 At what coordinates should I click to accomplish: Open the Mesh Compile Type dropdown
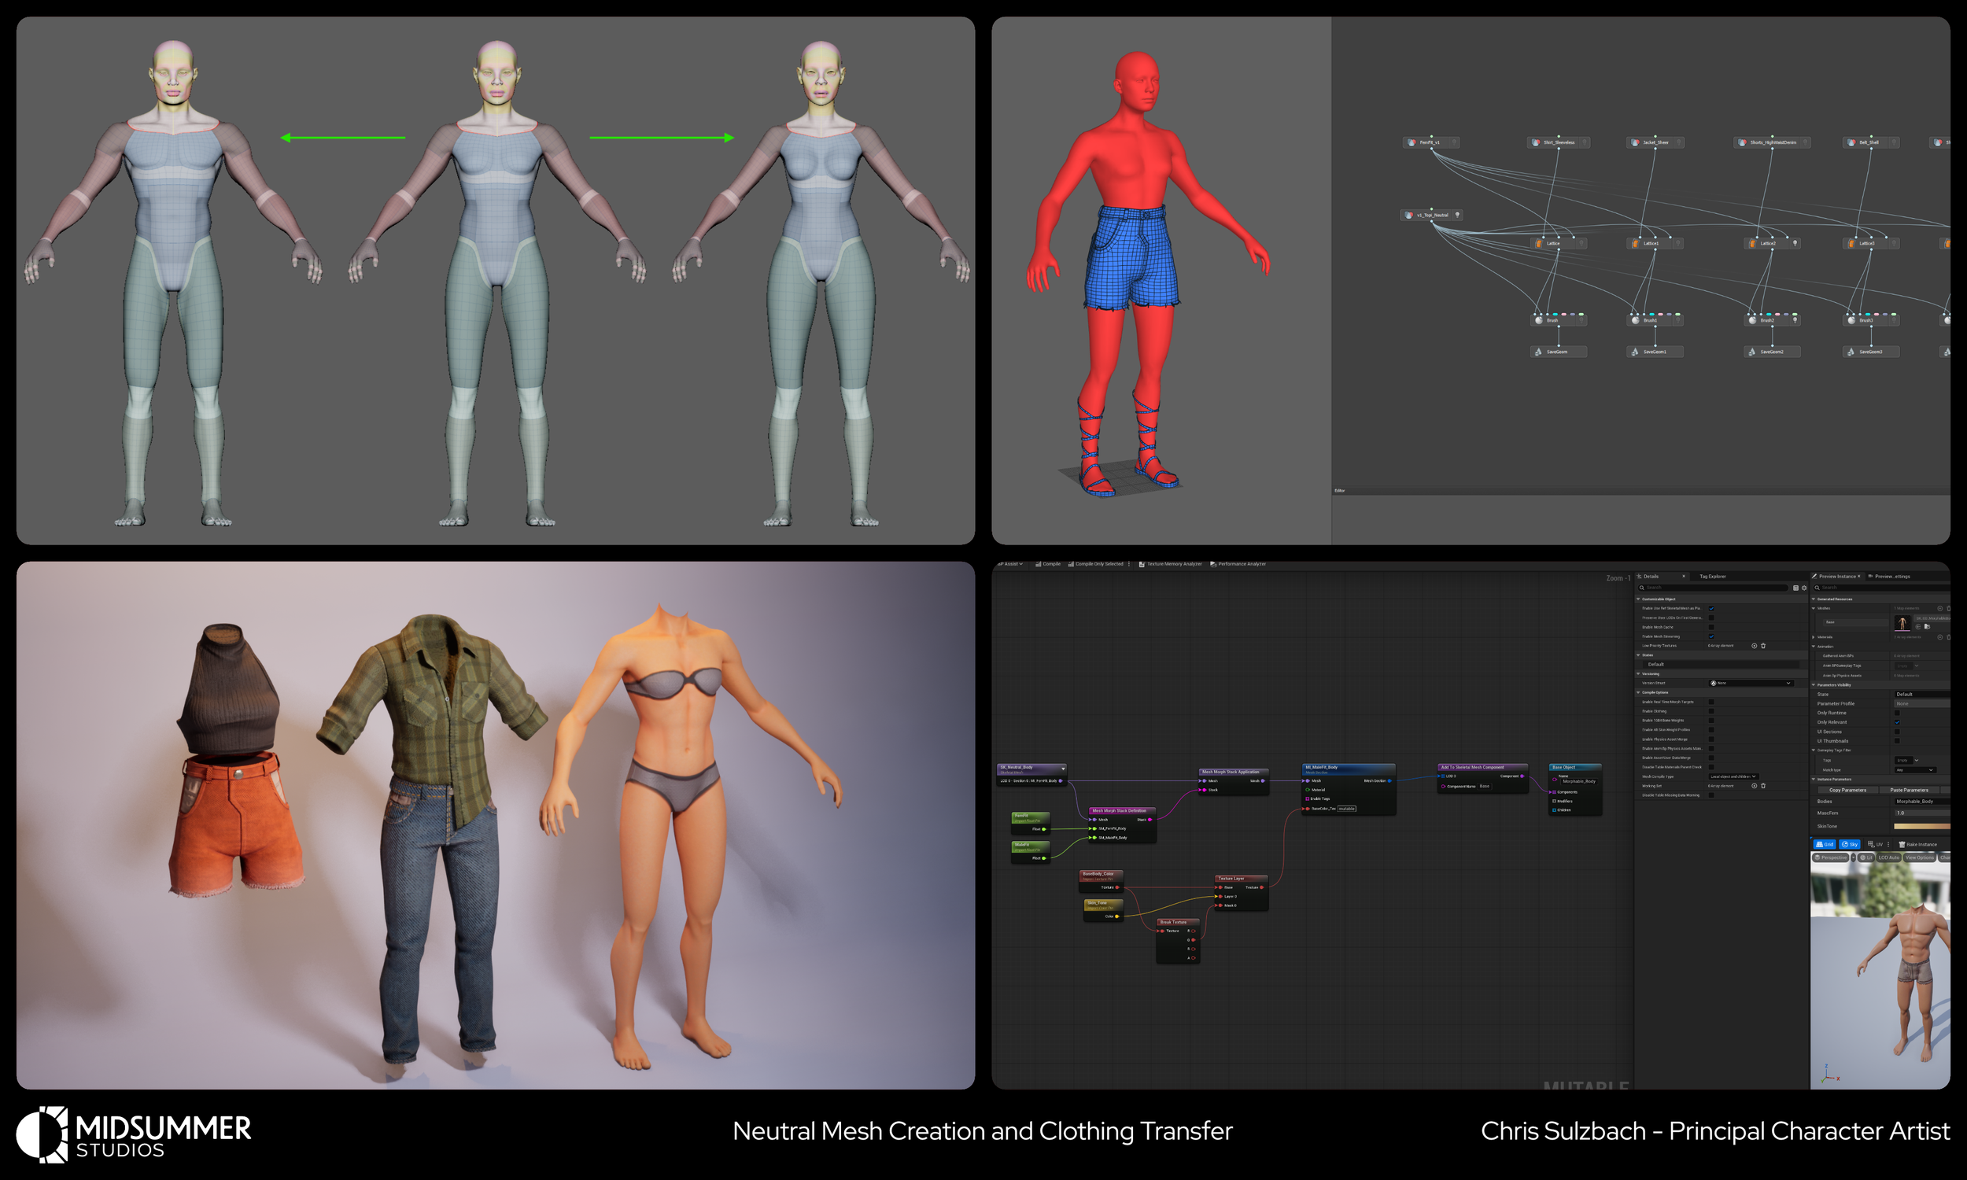click(1733, 776)
